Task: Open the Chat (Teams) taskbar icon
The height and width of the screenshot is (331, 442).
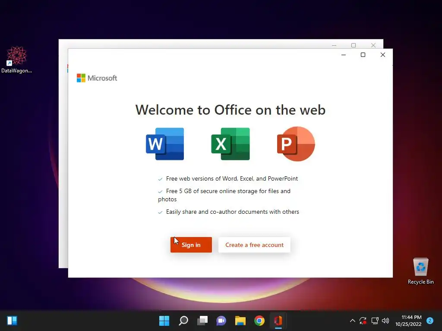Action: point(221,321)
